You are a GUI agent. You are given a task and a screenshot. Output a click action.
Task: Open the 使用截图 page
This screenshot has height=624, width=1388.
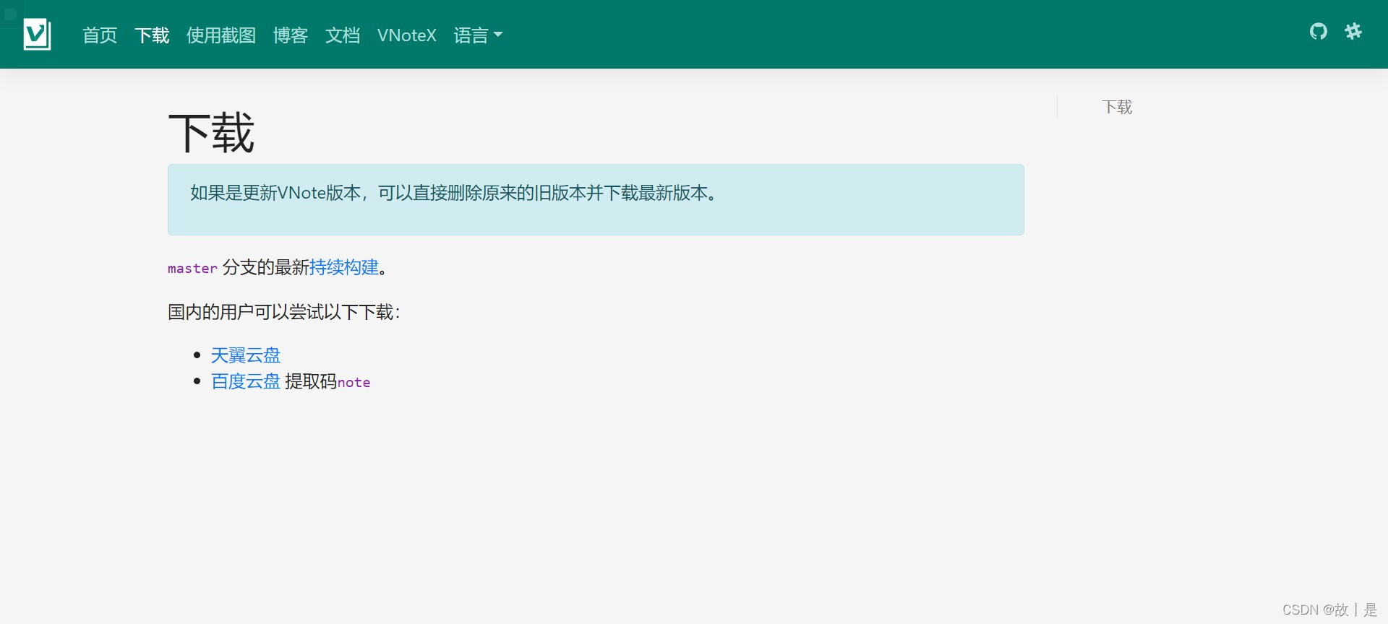[x=221, y=35]
